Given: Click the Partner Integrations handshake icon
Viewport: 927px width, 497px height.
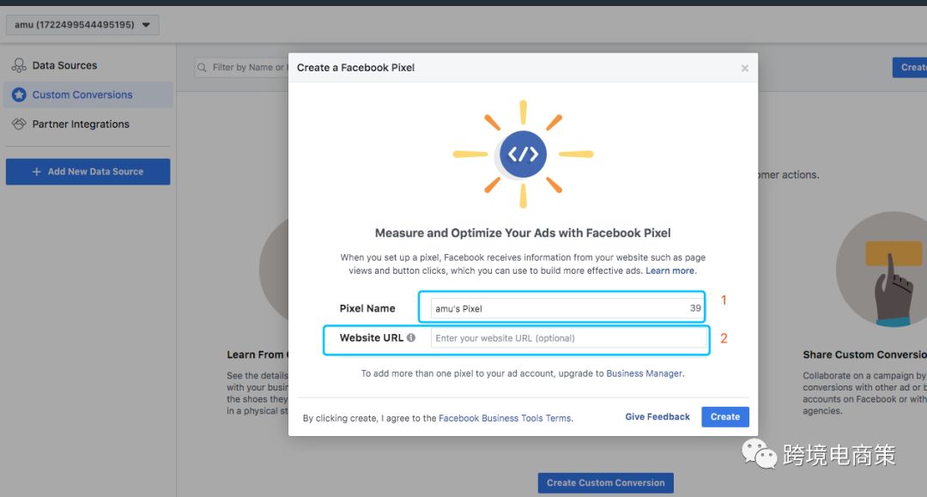Looking at the screenshot, I should 19,124.
